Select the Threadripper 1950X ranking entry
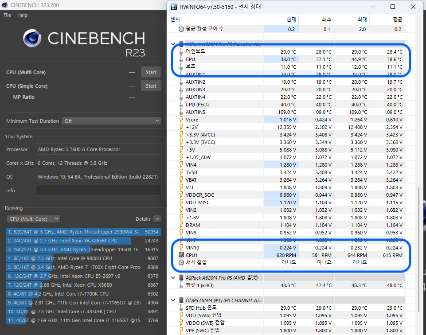The height and width of the screenshot is (335, 426). (83, 249)
